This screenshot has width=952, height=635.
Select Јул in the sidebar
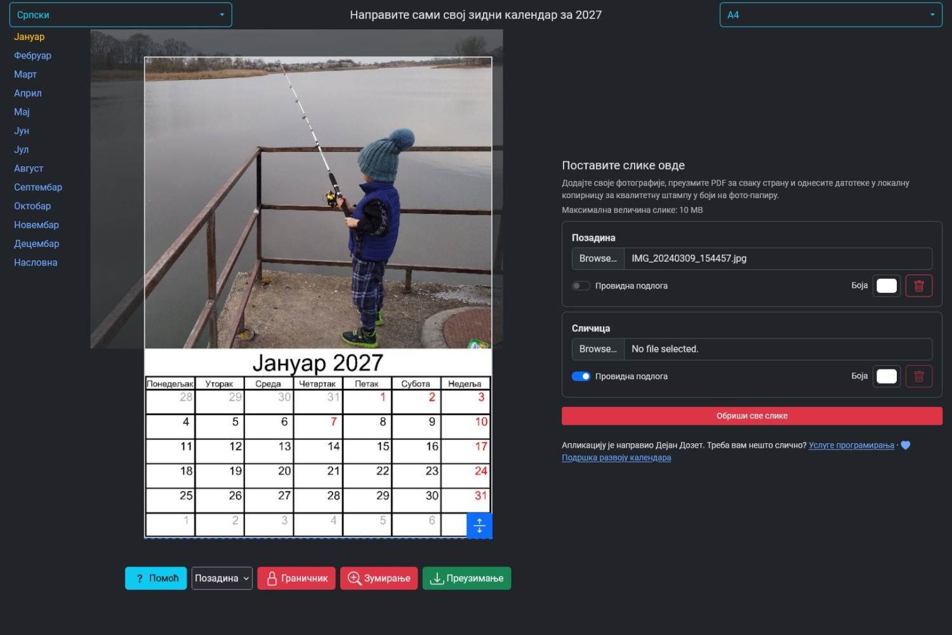click(x=22, y=150)
